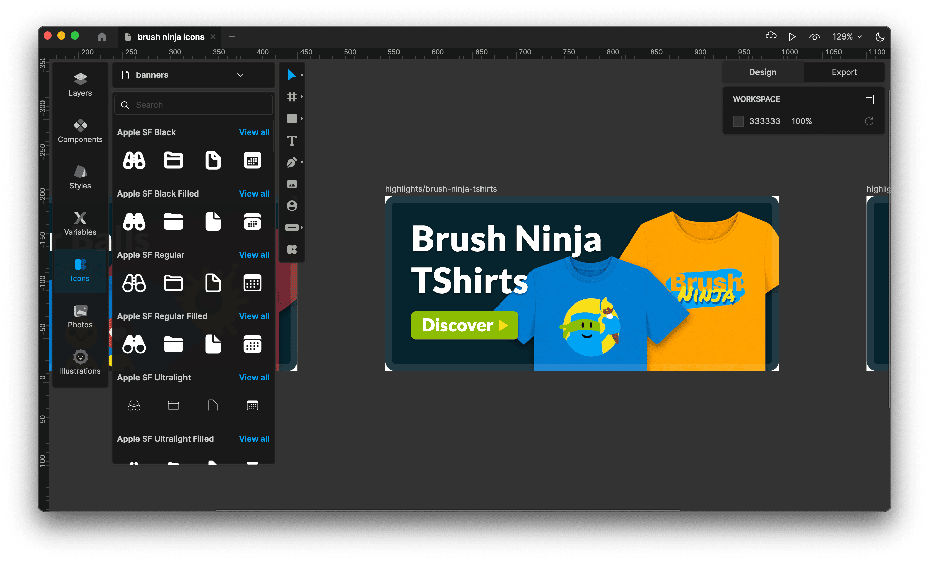Click the icon Search field

point(193,105)
